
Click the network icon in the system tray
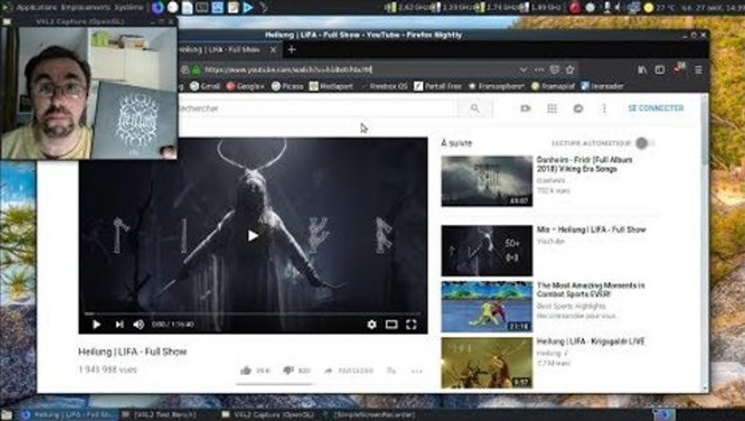[x=634, y=7]
